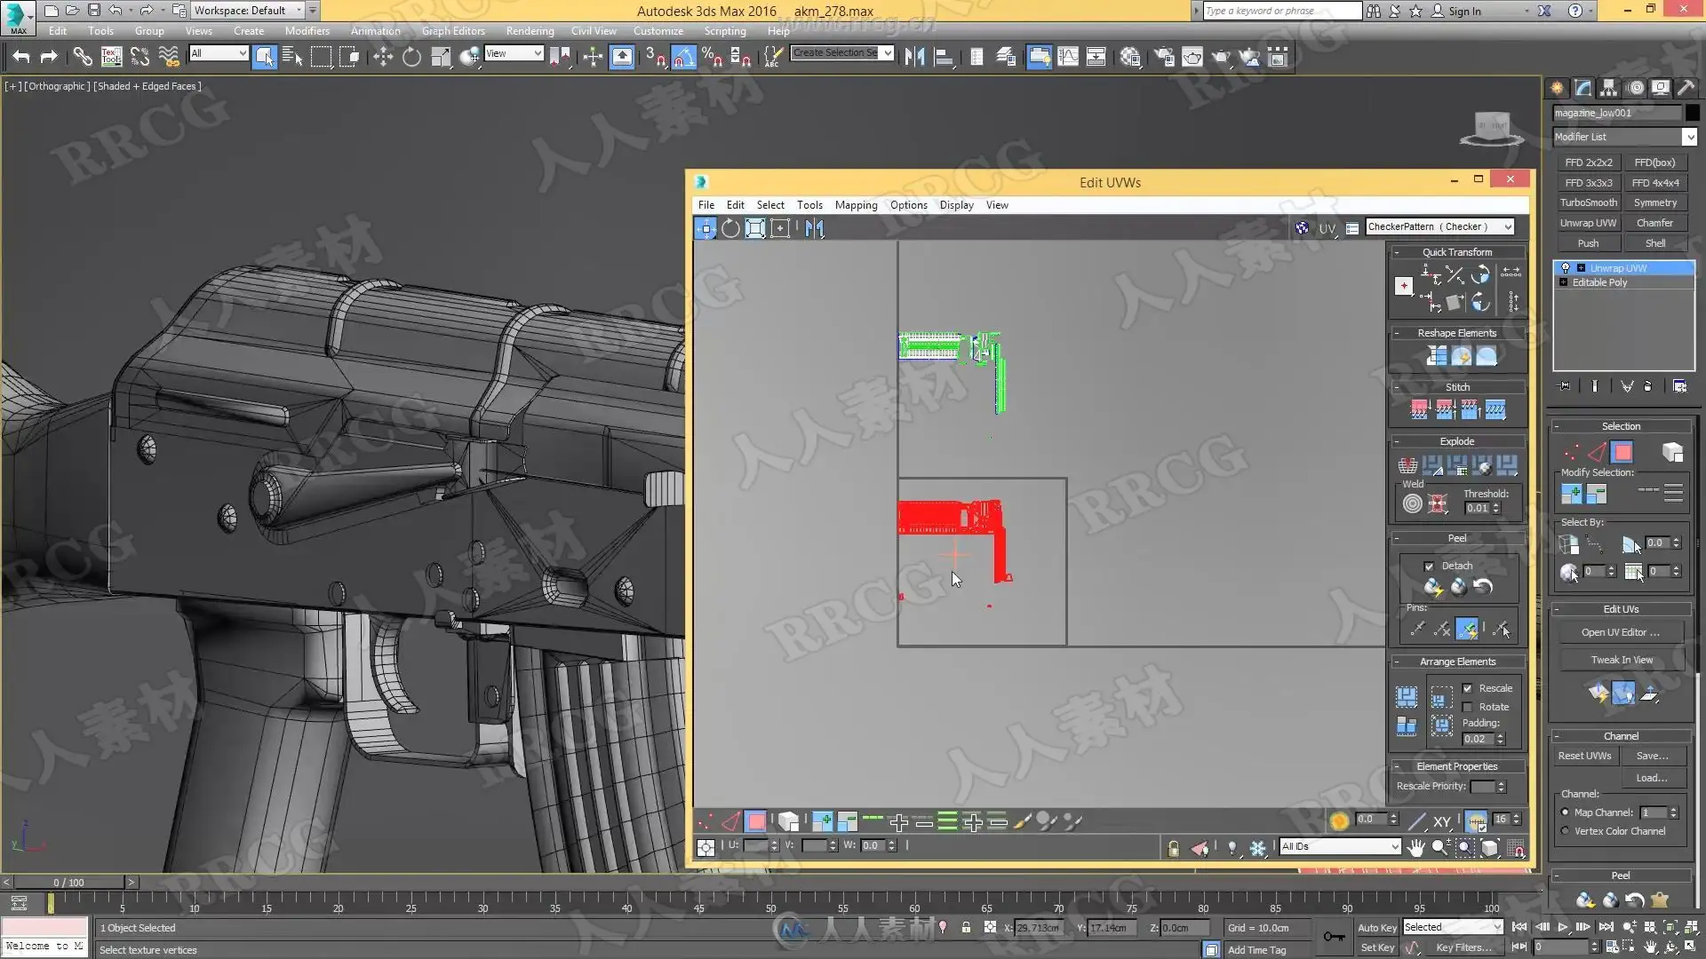Click the Open UV Editor button

[x=1620, y=633]
